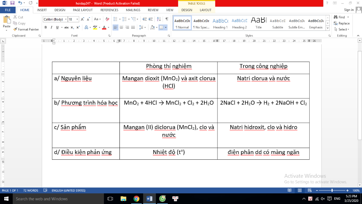This screenshot has width=362, height=204.
Task: Apply a bulleted list
Action: 117,19
